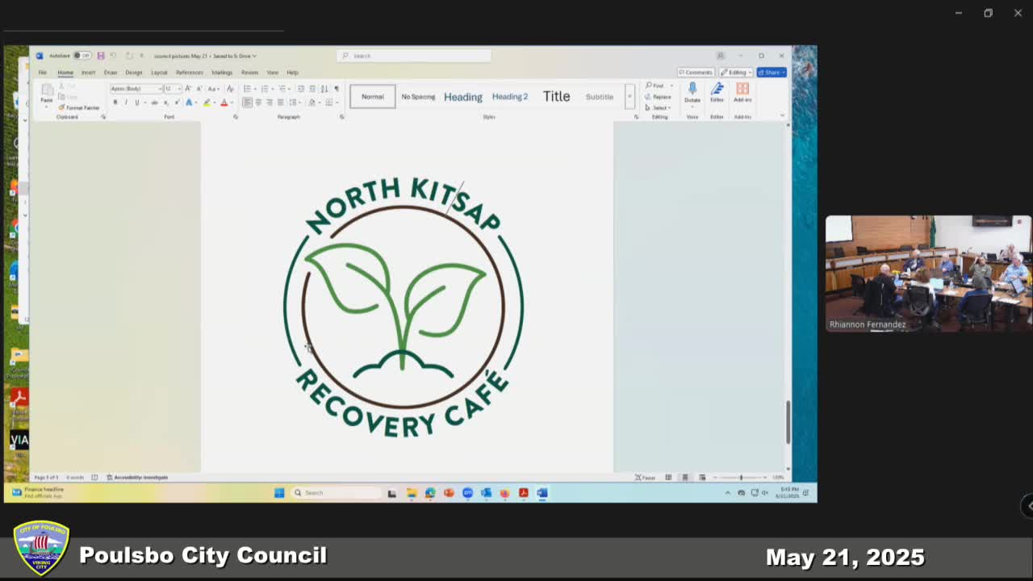Apply the Title style

[x=556, y=96]
